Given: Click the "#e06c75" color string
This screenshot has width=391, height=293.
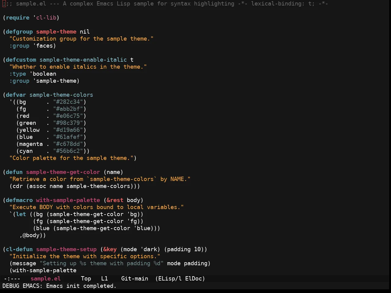Looking at the screenshot, I should [68, 116].
